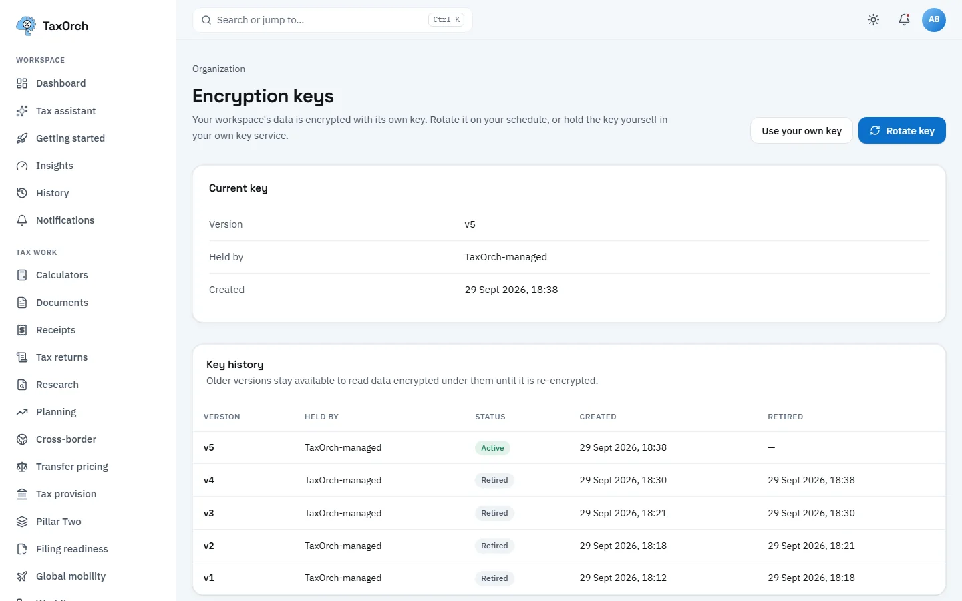Open Transfer pricing scales icon
This screenshot has height=601, width=962.
tap(22, 467)
